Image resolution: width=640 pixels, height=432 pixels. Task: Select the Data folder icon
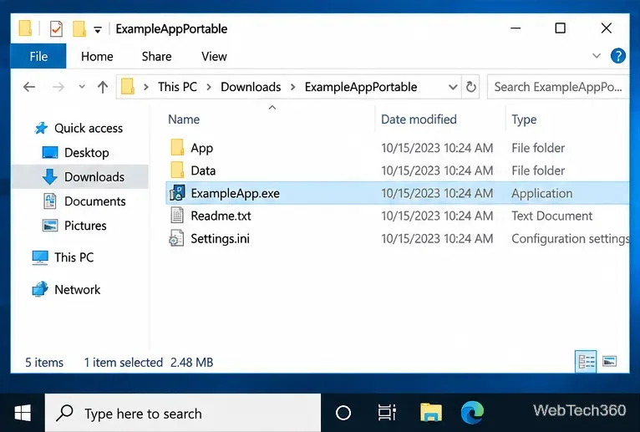[177, 170]
